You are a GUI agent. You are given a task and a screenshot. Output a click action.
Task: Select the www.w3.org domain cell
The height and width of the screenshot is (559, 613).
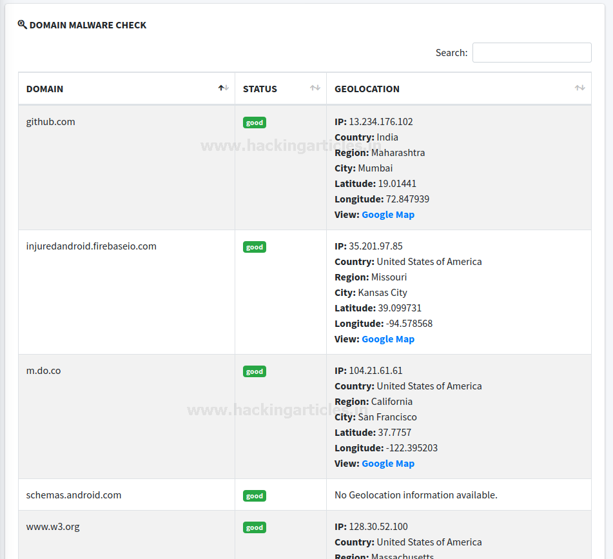(127, 534)
